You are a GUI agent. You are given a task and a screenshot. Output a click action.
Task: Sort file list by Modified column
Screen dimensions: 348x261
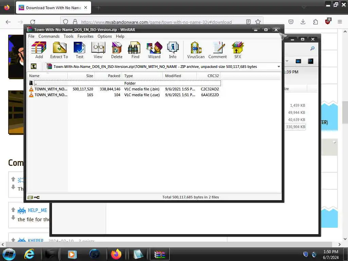click(x=179, y=76)
